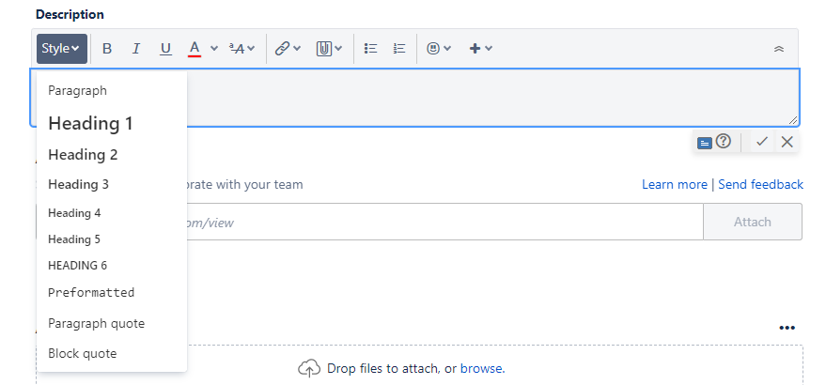Screen dimensions: 826x385
Task: Expand the emoji dropdown arrow
Action: coord(447,49)
